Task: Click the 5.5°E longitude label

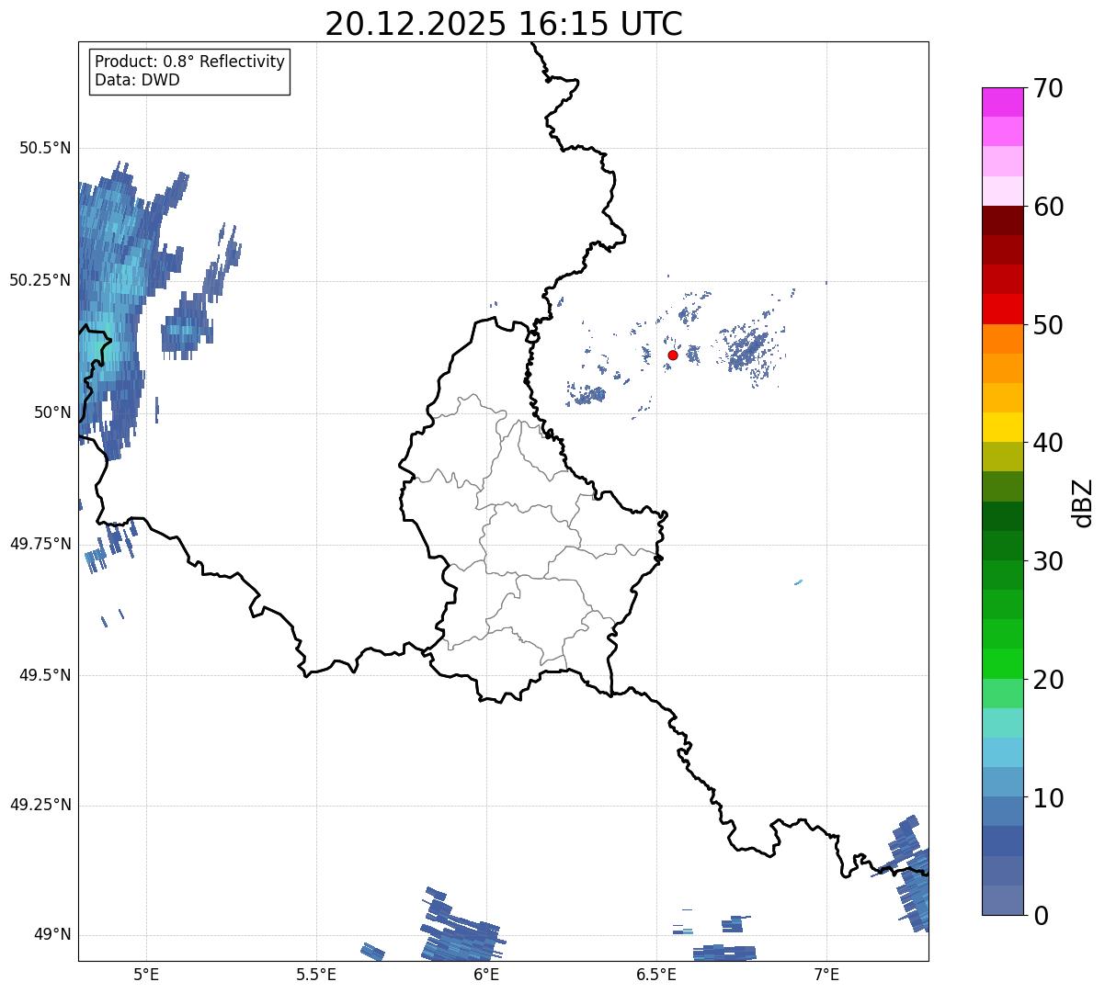Action: [316, 975]
